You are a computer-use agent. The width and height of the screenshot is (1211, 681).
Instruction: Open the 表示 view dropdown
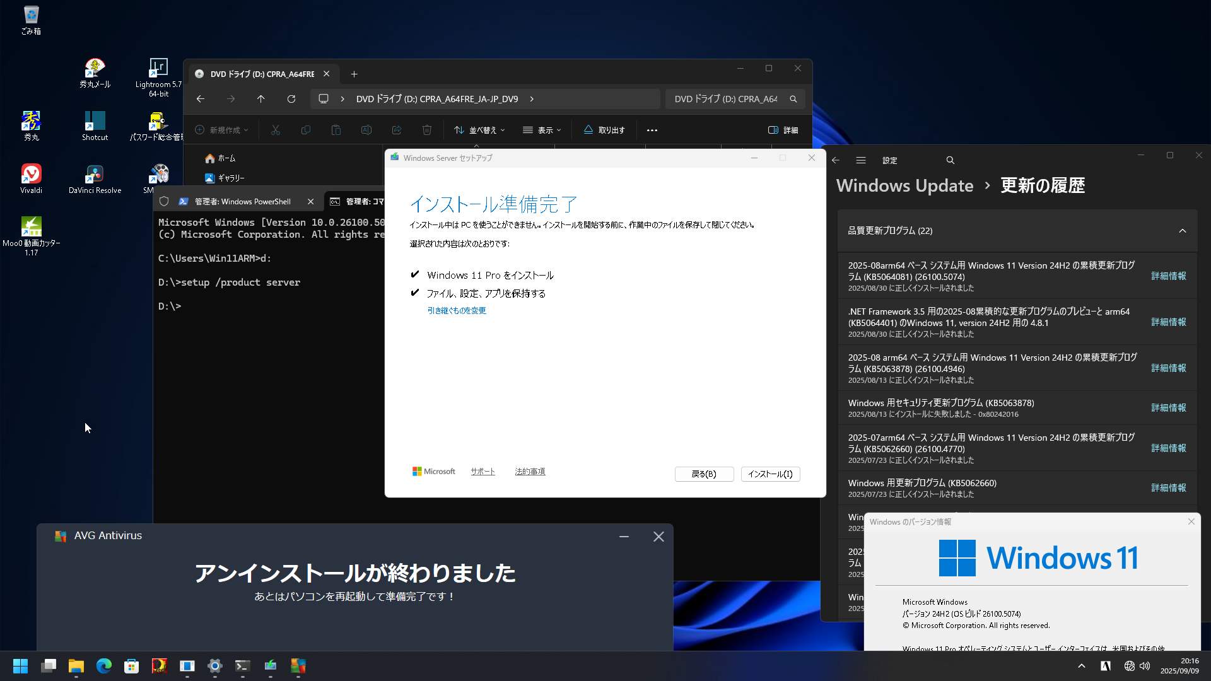[x=542, y=130]
